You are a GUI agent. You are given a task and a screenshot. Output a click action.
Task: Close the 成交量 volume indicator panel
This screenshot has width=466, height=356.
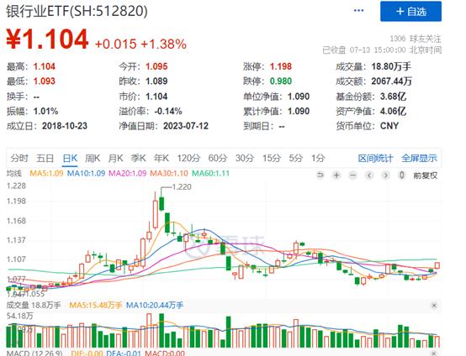click(x=434, y=306)
